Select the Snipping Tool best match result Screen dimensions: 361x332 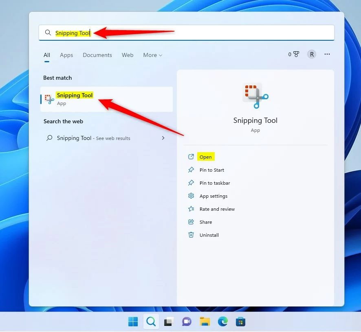107,99
